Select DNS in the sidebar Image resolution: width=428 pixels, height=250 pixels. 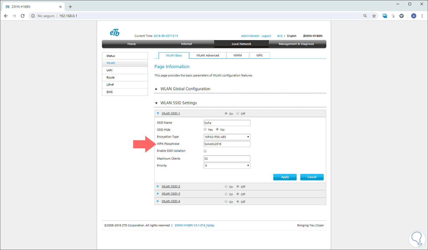pyautogui.click(x=125, y=92)
